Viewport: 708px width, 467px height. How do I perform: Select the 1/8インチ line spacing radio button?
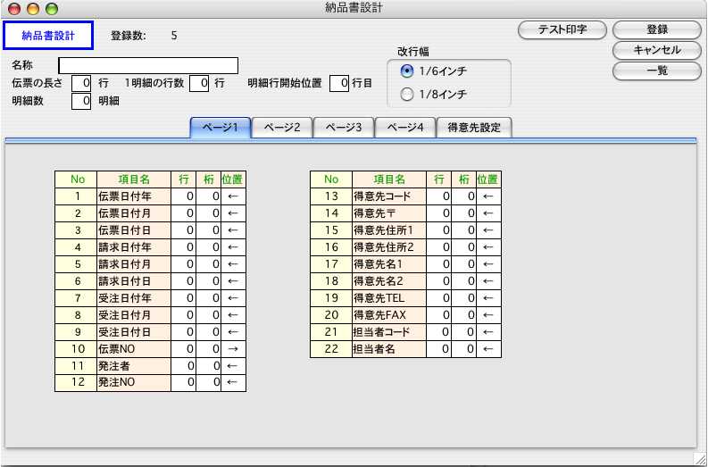tap(407, 94)
